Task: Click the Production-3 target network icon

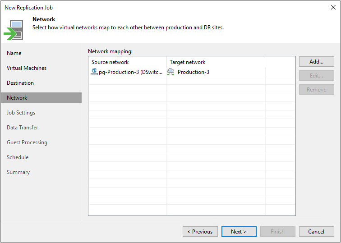Action: 171,72
